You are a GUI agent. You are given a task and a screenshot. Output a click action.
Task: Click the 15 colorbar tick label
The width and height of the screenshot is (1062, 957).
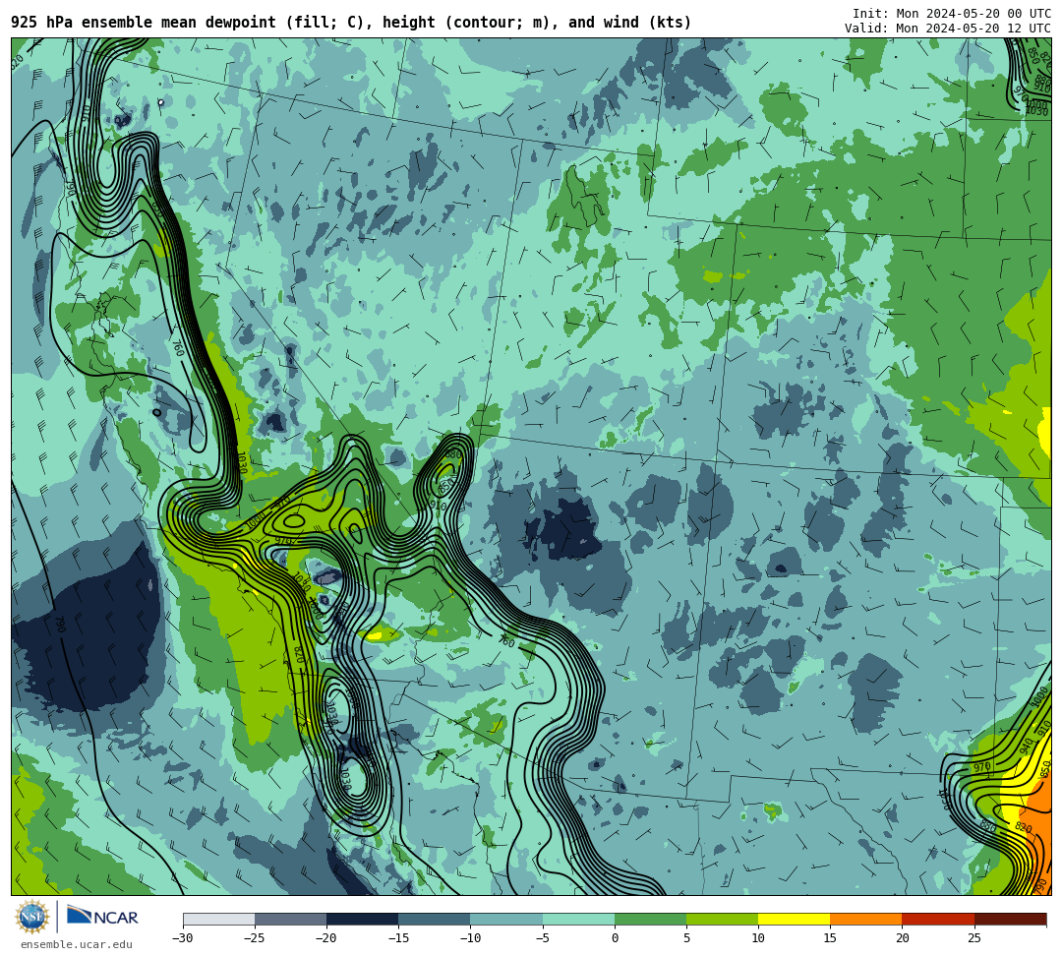point(830,938)
